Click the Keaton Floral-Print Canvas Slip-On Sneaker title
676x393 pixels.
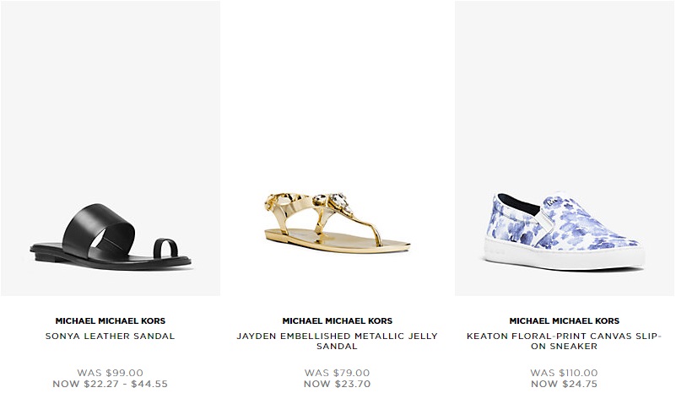(564, 341)
